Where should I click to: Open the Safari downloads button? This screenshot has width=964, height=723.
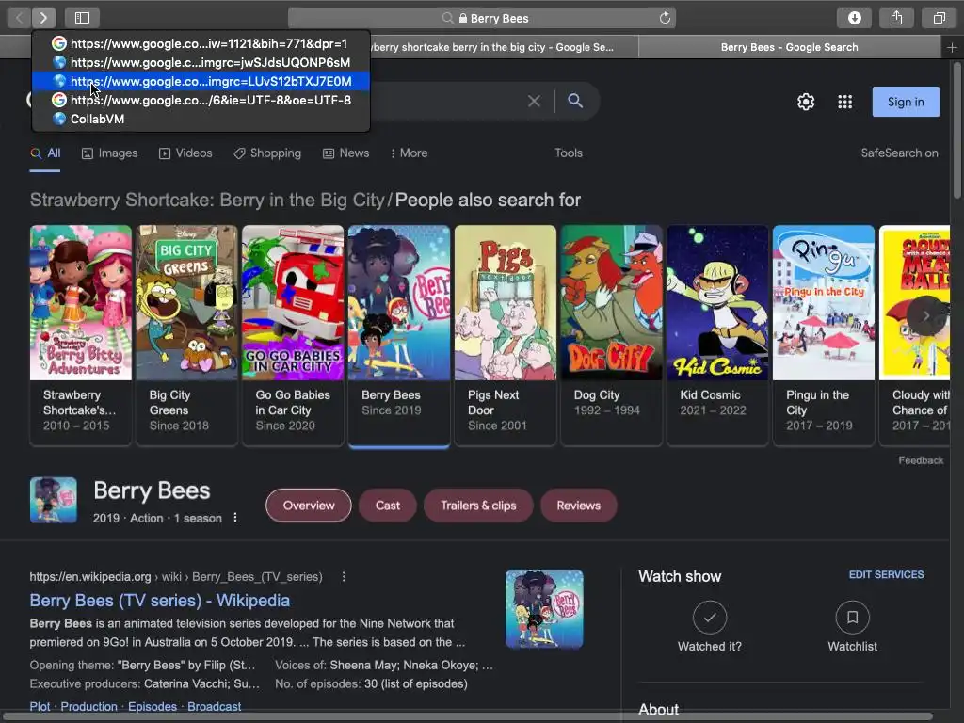point(854,18)
